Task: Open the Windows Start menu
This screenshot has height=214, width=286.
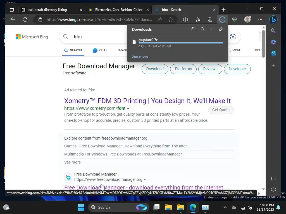Action: (x=81, y=207)
